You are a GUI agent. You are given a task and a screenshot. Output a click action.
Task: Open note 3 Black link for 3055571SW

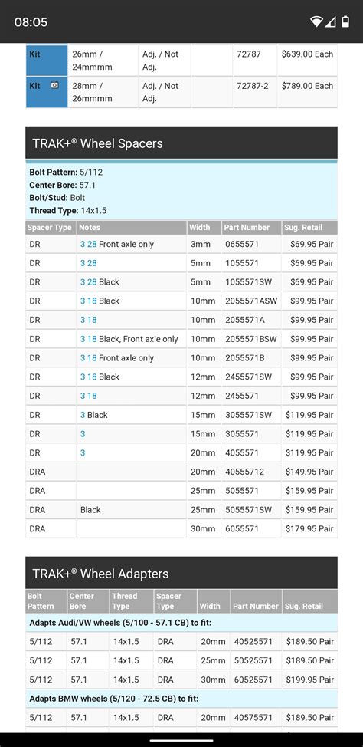coord(83,415)
